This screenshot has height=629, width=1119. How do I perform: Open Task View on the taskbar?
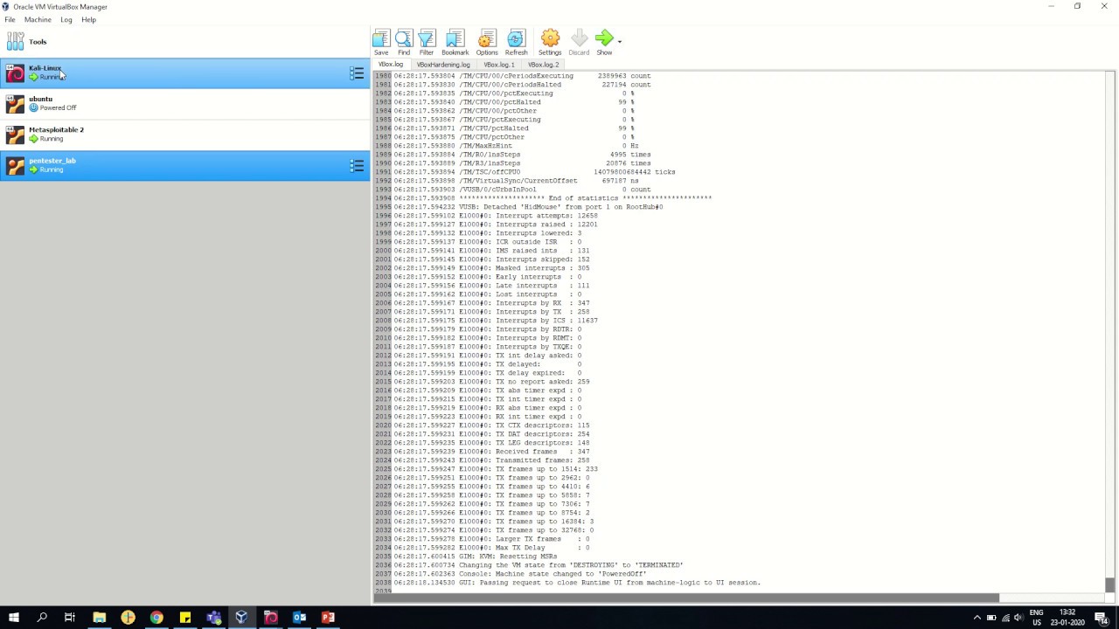click(x=70, y=618)
